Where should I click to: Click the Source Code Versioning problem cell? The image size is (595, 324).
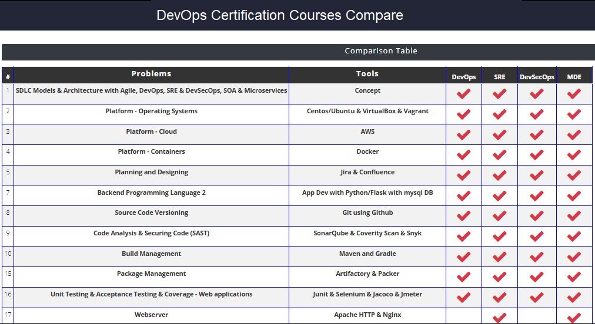click(x=151, y=212)
